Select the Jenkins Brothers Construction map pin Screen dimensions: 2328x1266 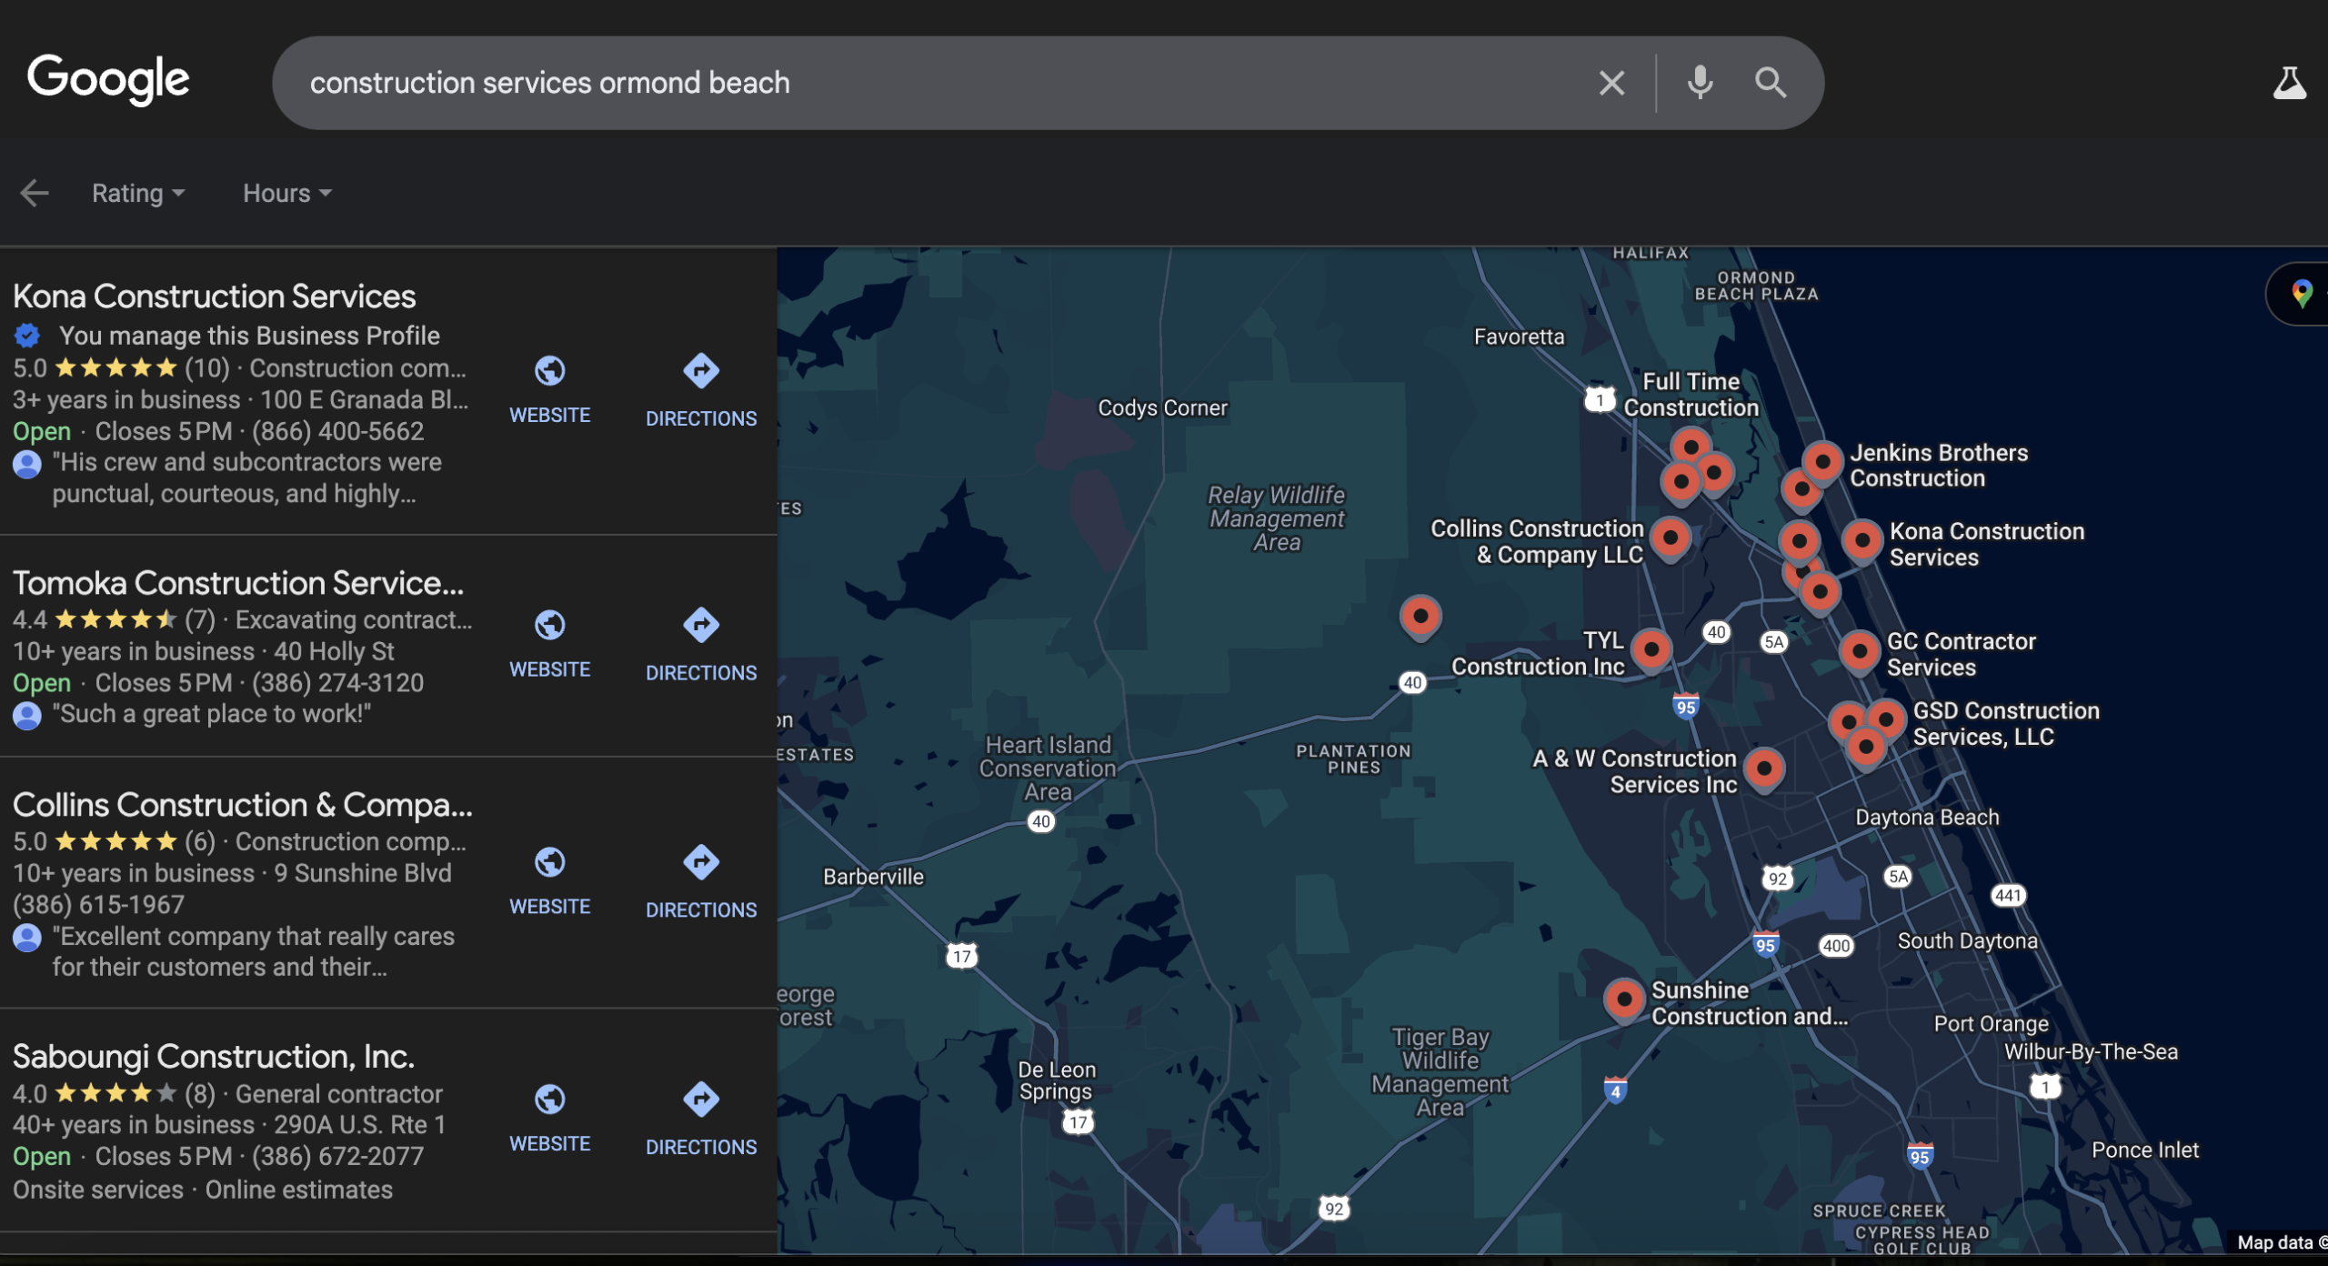[1822, 464]
